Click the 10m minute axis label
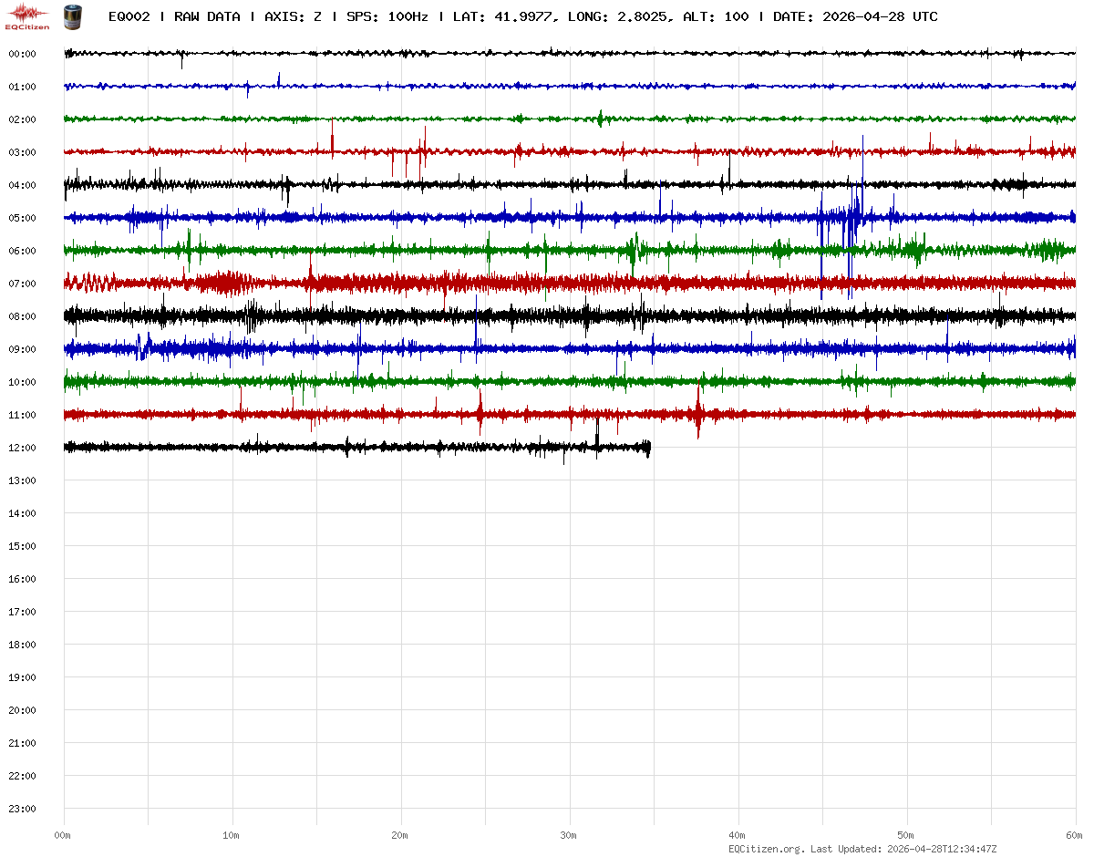This screenshot has width=1094, height=857. (232, 835)
